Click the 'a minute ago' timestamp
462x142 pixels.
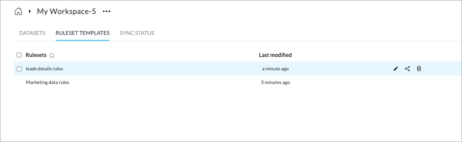coord(275,69)
